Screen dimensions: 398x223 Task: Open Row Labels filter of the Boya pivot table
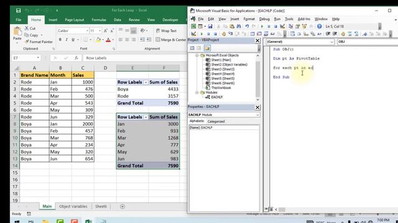146,82
